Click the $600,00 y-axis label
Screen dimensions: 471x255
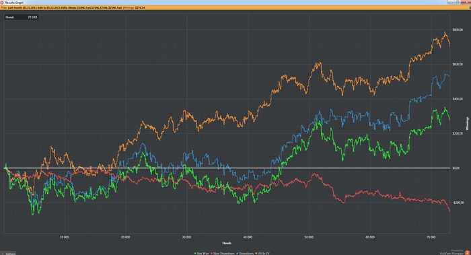pos(458,65)
